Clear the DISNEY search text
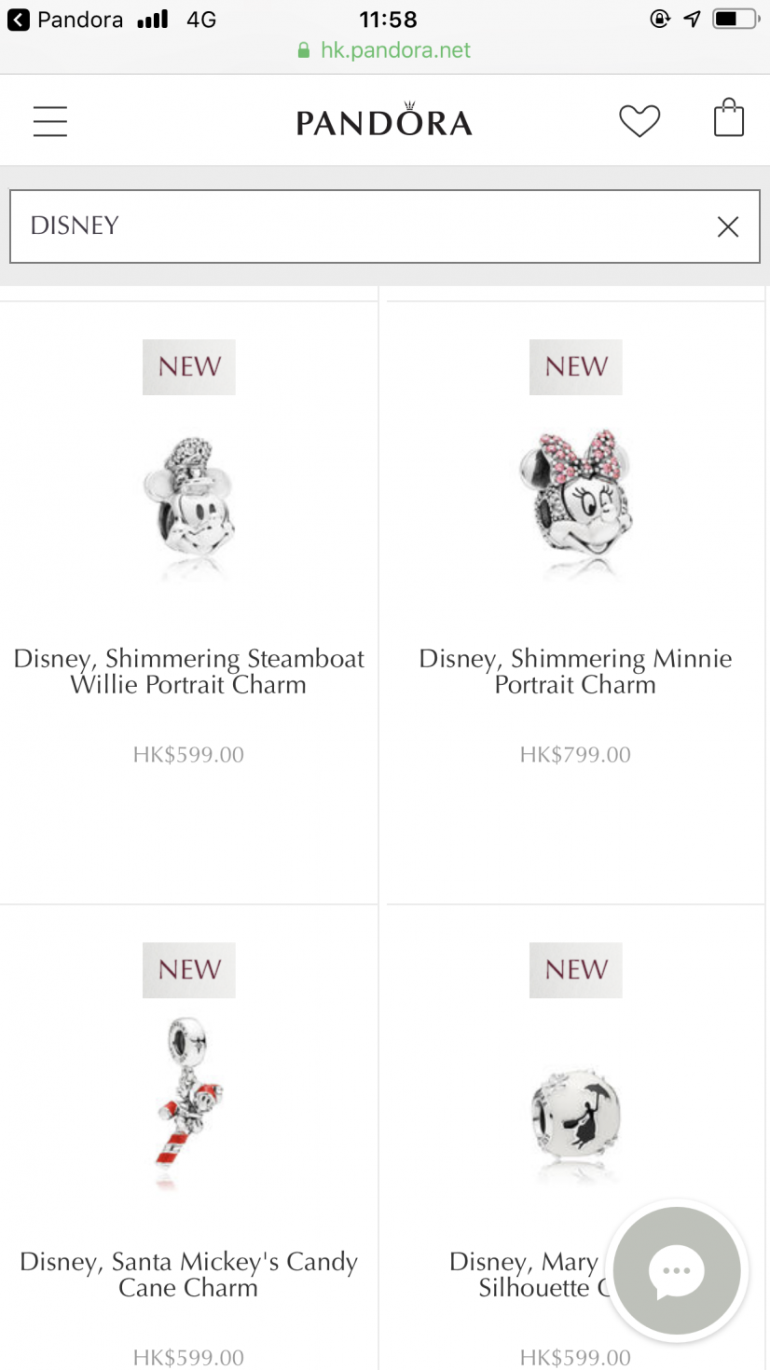 pos(728,226)
